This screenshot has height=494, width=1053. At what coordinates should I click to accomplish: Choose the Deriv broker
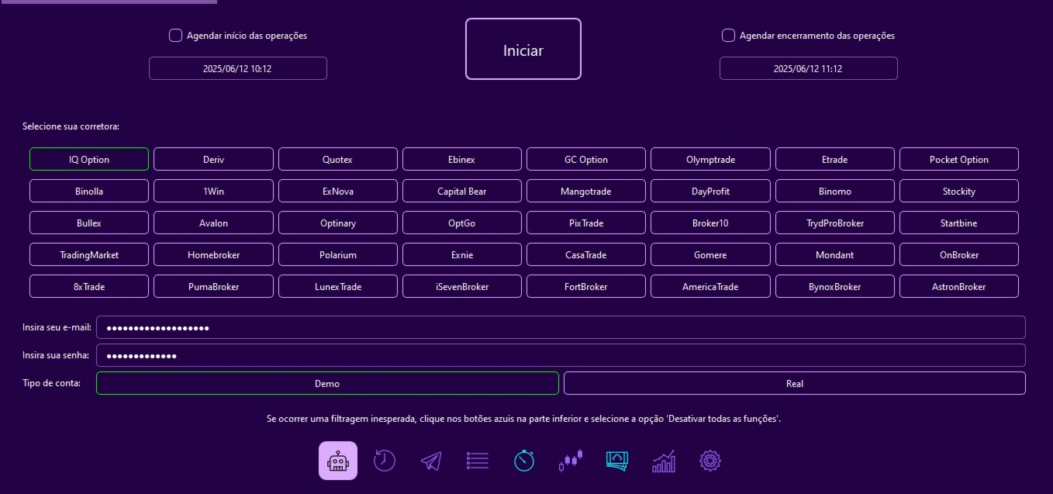coord(213,159)
